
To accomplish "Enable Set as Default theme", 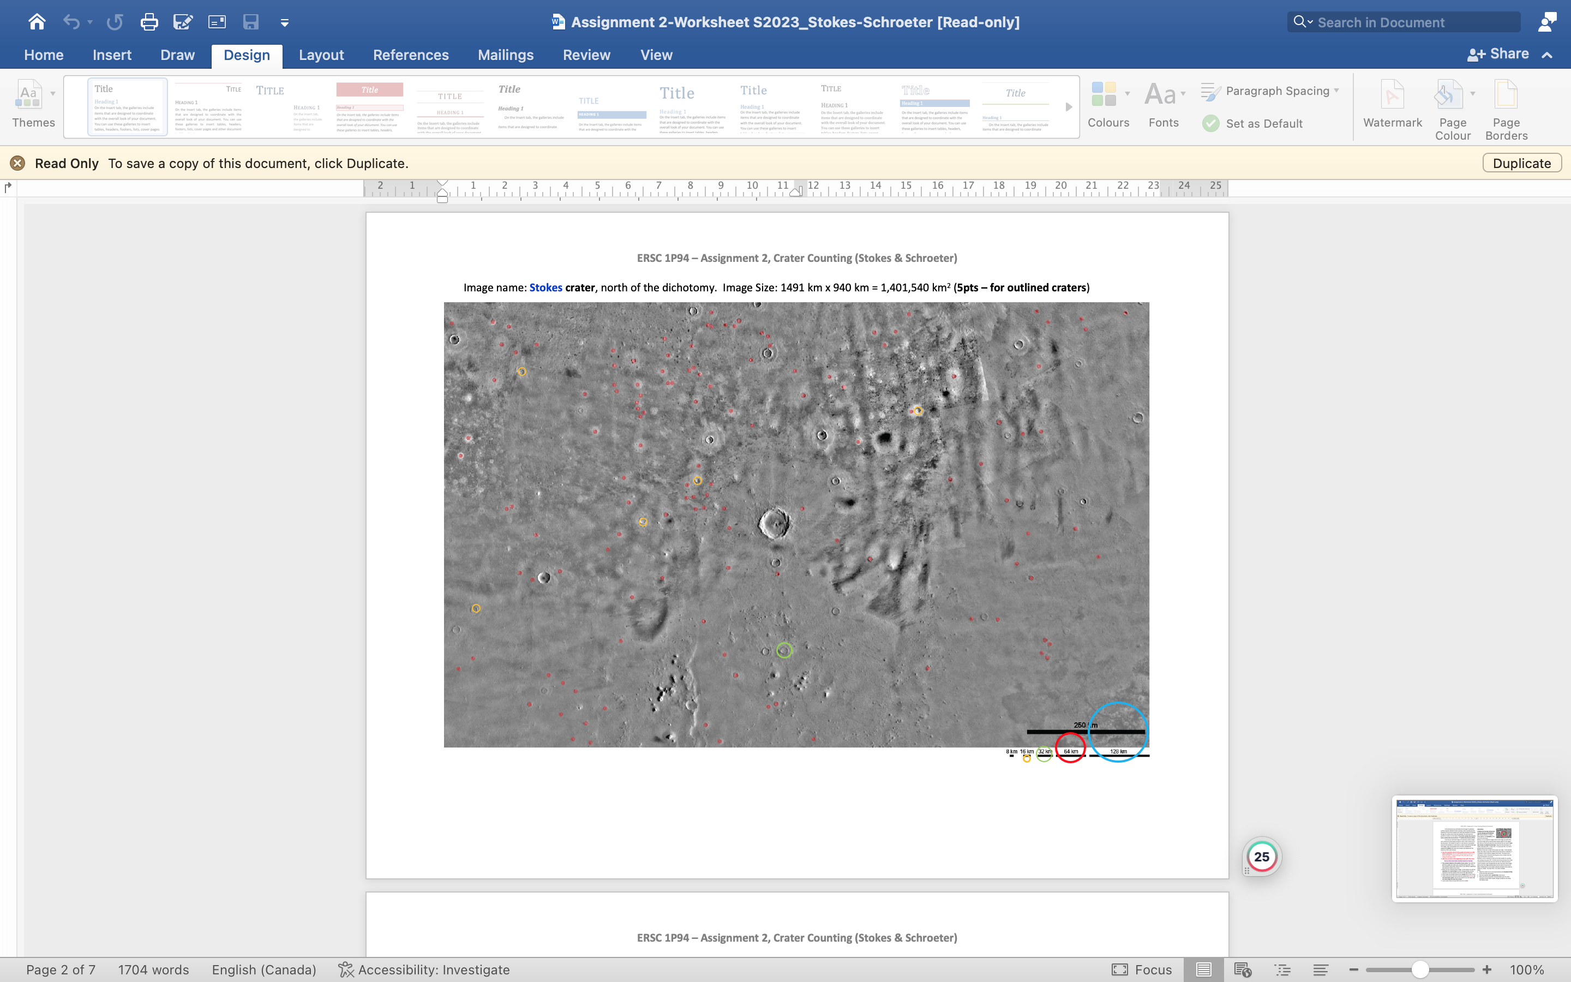I will tap(1252, 123).
